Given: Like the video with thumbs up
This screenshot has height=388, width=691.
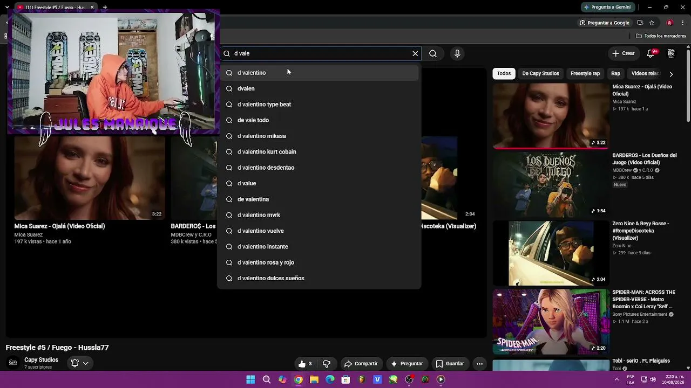Looking at the screenshot, I should (x=306, y=364).
